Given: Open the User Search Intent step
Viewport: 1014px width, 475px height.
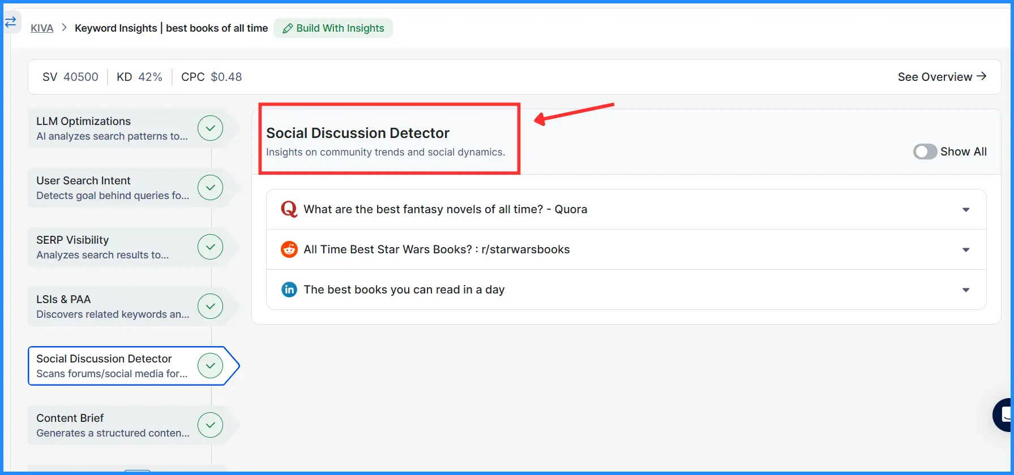Looking at the screenshot, I should [x=113, y=188].
